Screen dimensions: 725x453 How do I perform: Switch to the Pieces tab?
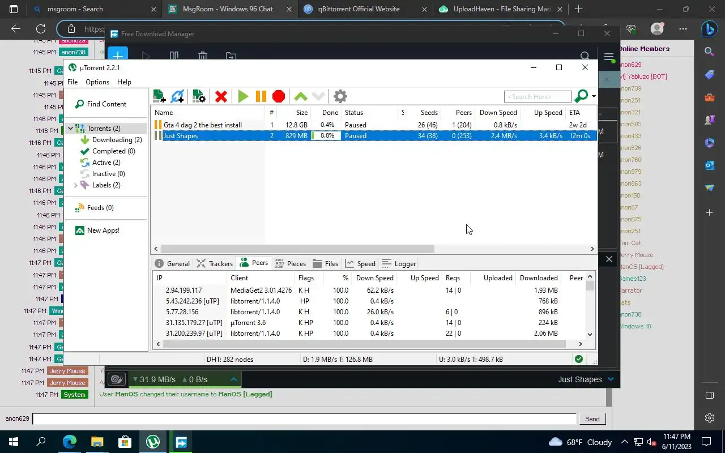click(290, 264)
